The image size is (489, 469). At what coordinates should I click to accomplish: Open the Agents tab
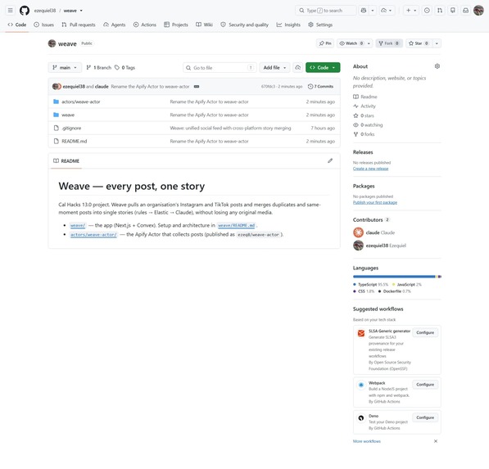click(114, 25)
